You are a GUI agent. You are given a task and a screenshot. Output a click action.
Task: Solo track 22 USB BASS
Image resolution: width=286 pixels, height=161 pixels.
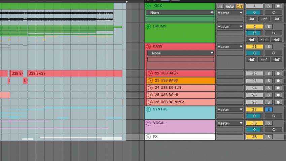pyautogui.click(x=269, y=73)
